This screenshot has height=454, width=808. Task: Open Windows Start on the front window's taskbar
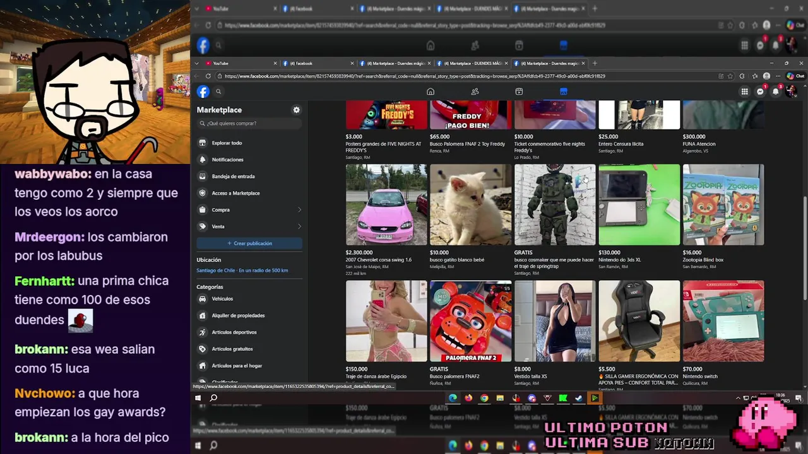tap(198, 398)
